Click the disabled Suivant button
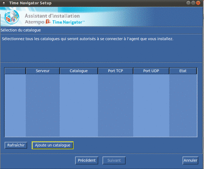Image resolution: width=204 pixels, height=169 pixels. pyautogui.click(x=114, y=160)
